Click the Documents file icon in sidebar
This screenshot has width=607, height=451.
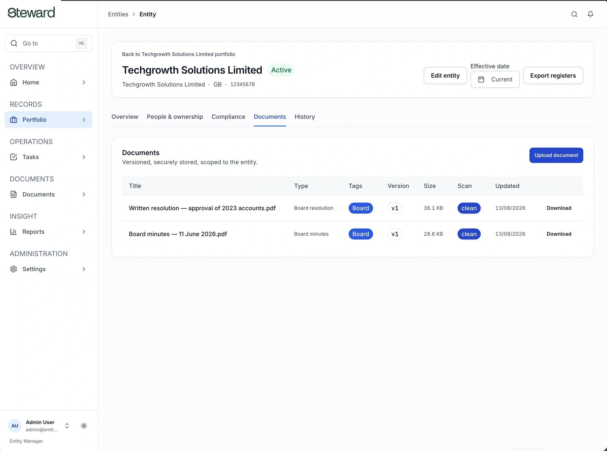coord(13,194)
